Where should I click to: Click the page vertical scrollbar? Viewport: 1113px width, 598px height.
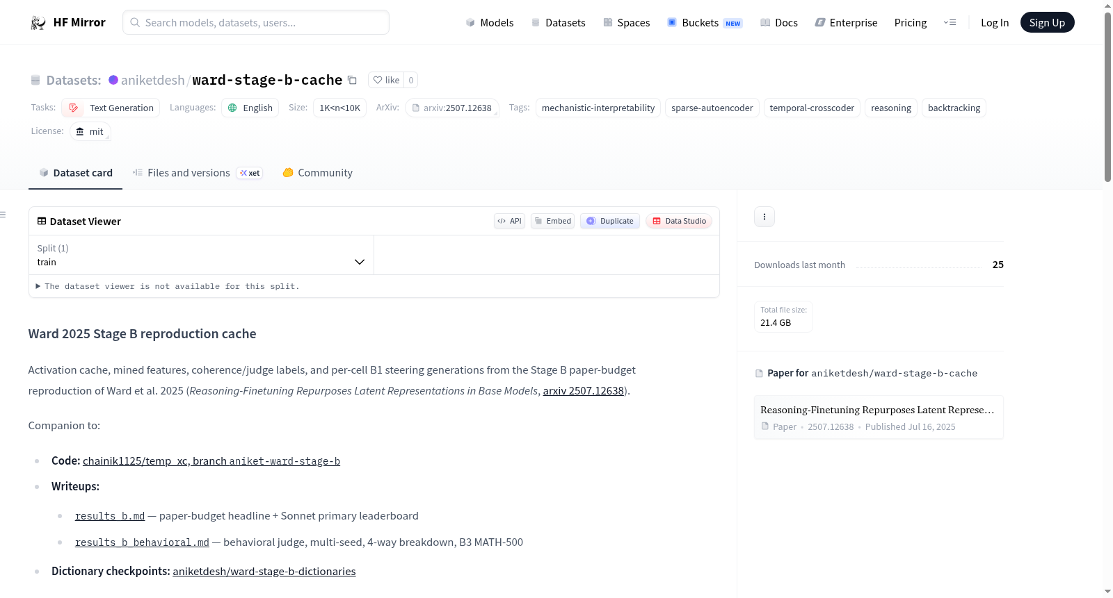click(x=1107, y=97)
